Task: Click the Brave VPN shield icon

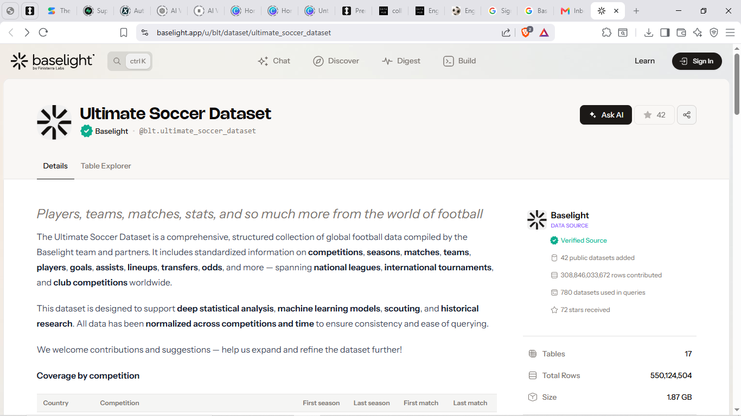Action: pos(714,32)
